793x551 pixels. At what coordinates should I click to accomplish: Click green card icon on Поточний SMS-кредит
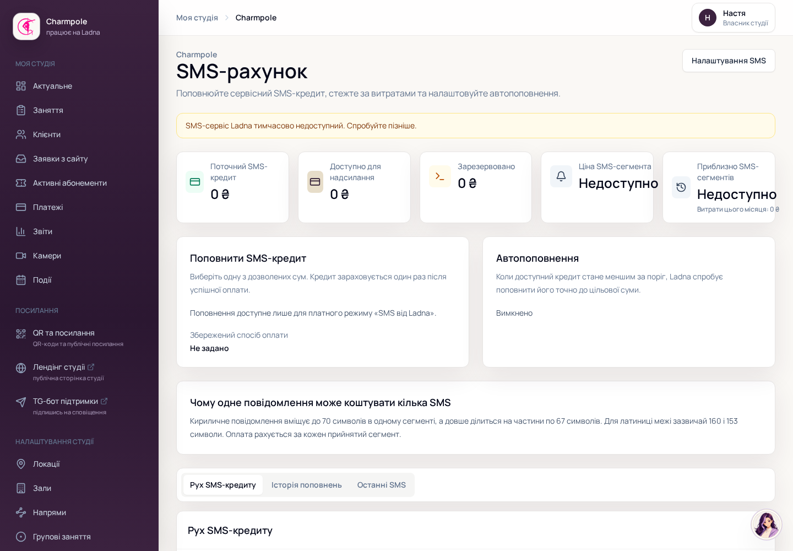tap(195, 182)
